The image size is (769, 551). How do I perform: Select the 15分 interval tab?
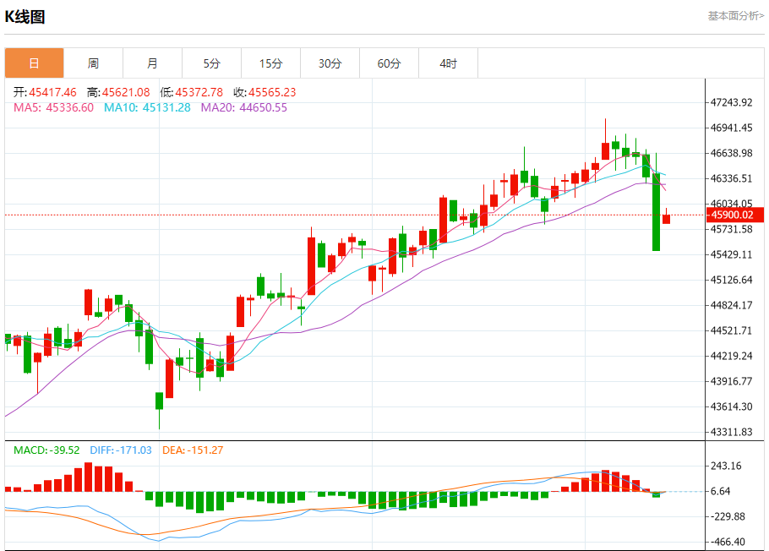click(x=270, y=63)
